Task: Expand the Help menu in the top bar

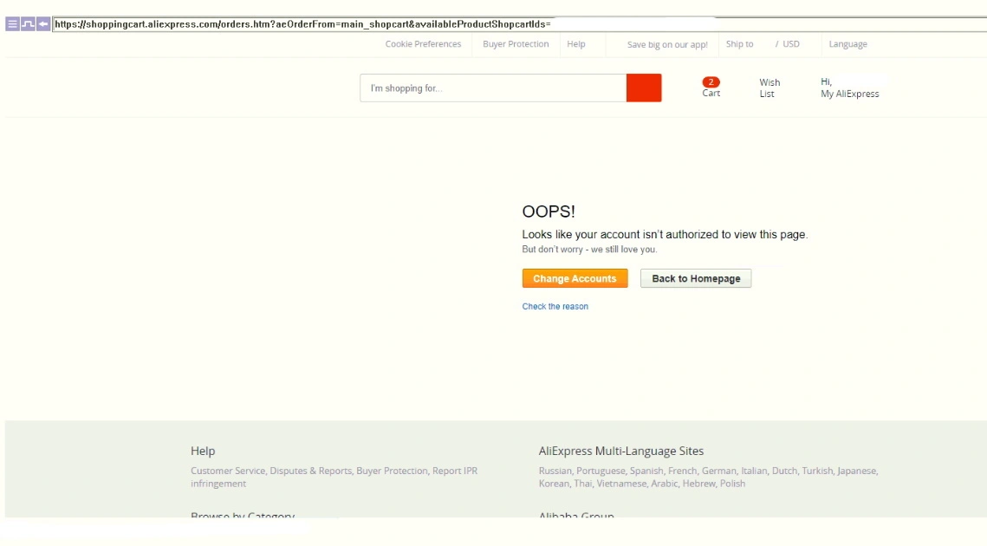Action: tap(576, 44)
